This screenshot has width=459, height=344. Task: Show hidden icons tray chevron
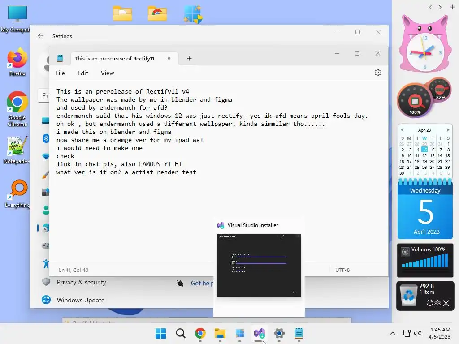pyautogui.click(x=393, y=333)
